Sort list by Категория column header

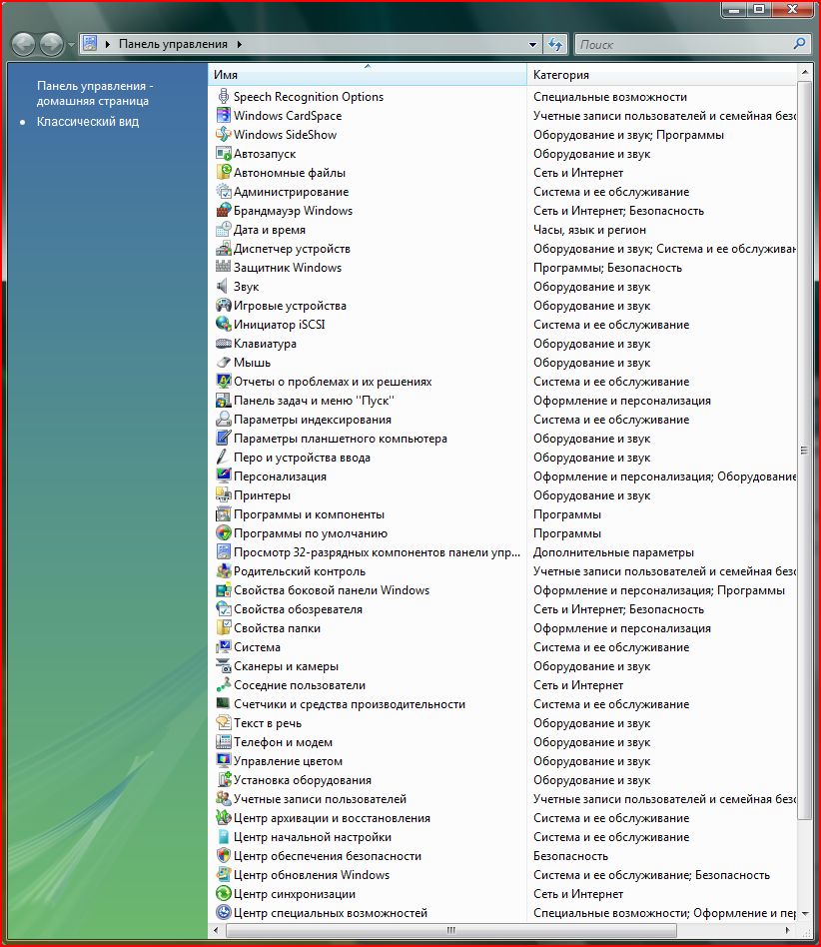click(x=659, y=75)
